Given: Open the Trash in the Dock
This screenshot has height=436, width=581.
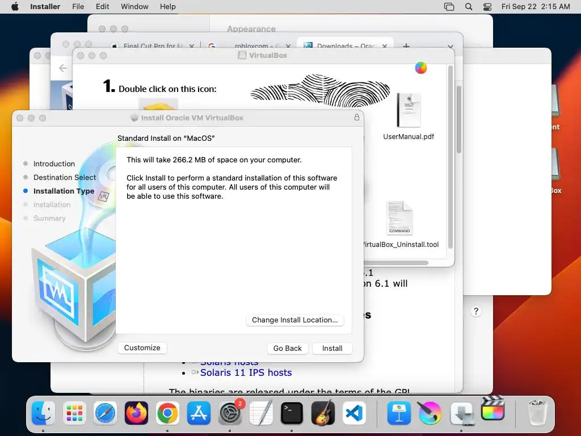Looking at the screenshot, I should (x=537, y=412).
